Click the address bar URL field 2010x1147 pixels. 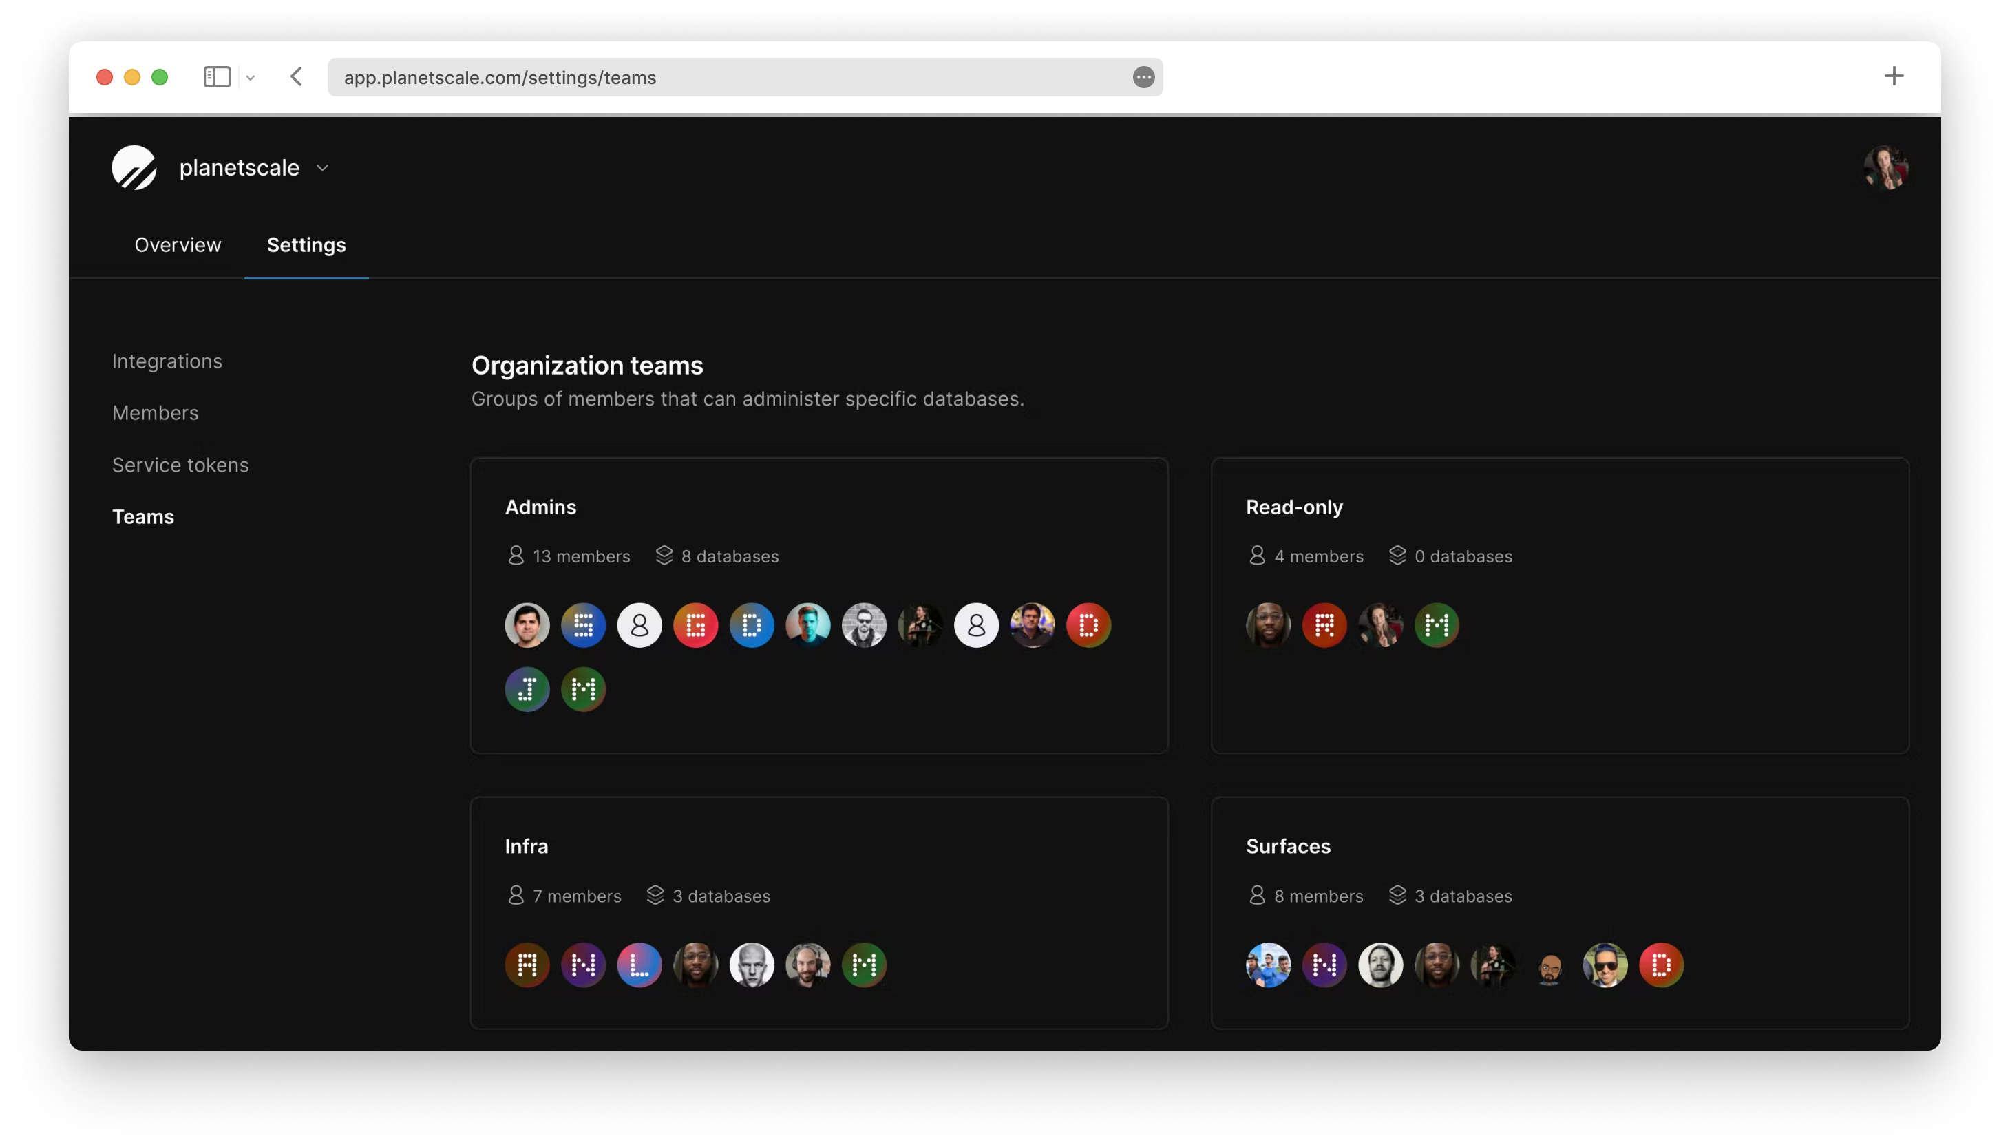pyautogui.click(x=745, y=77)
